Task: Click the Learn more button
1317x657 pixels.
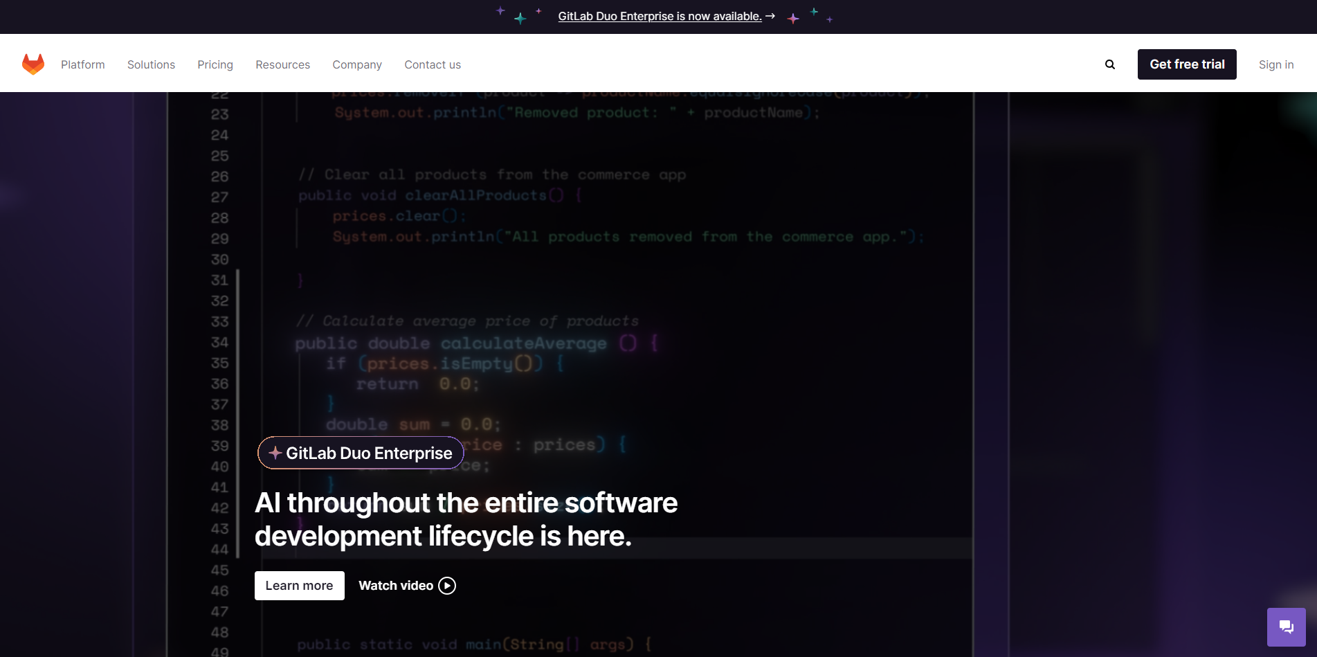Action: 299,585
